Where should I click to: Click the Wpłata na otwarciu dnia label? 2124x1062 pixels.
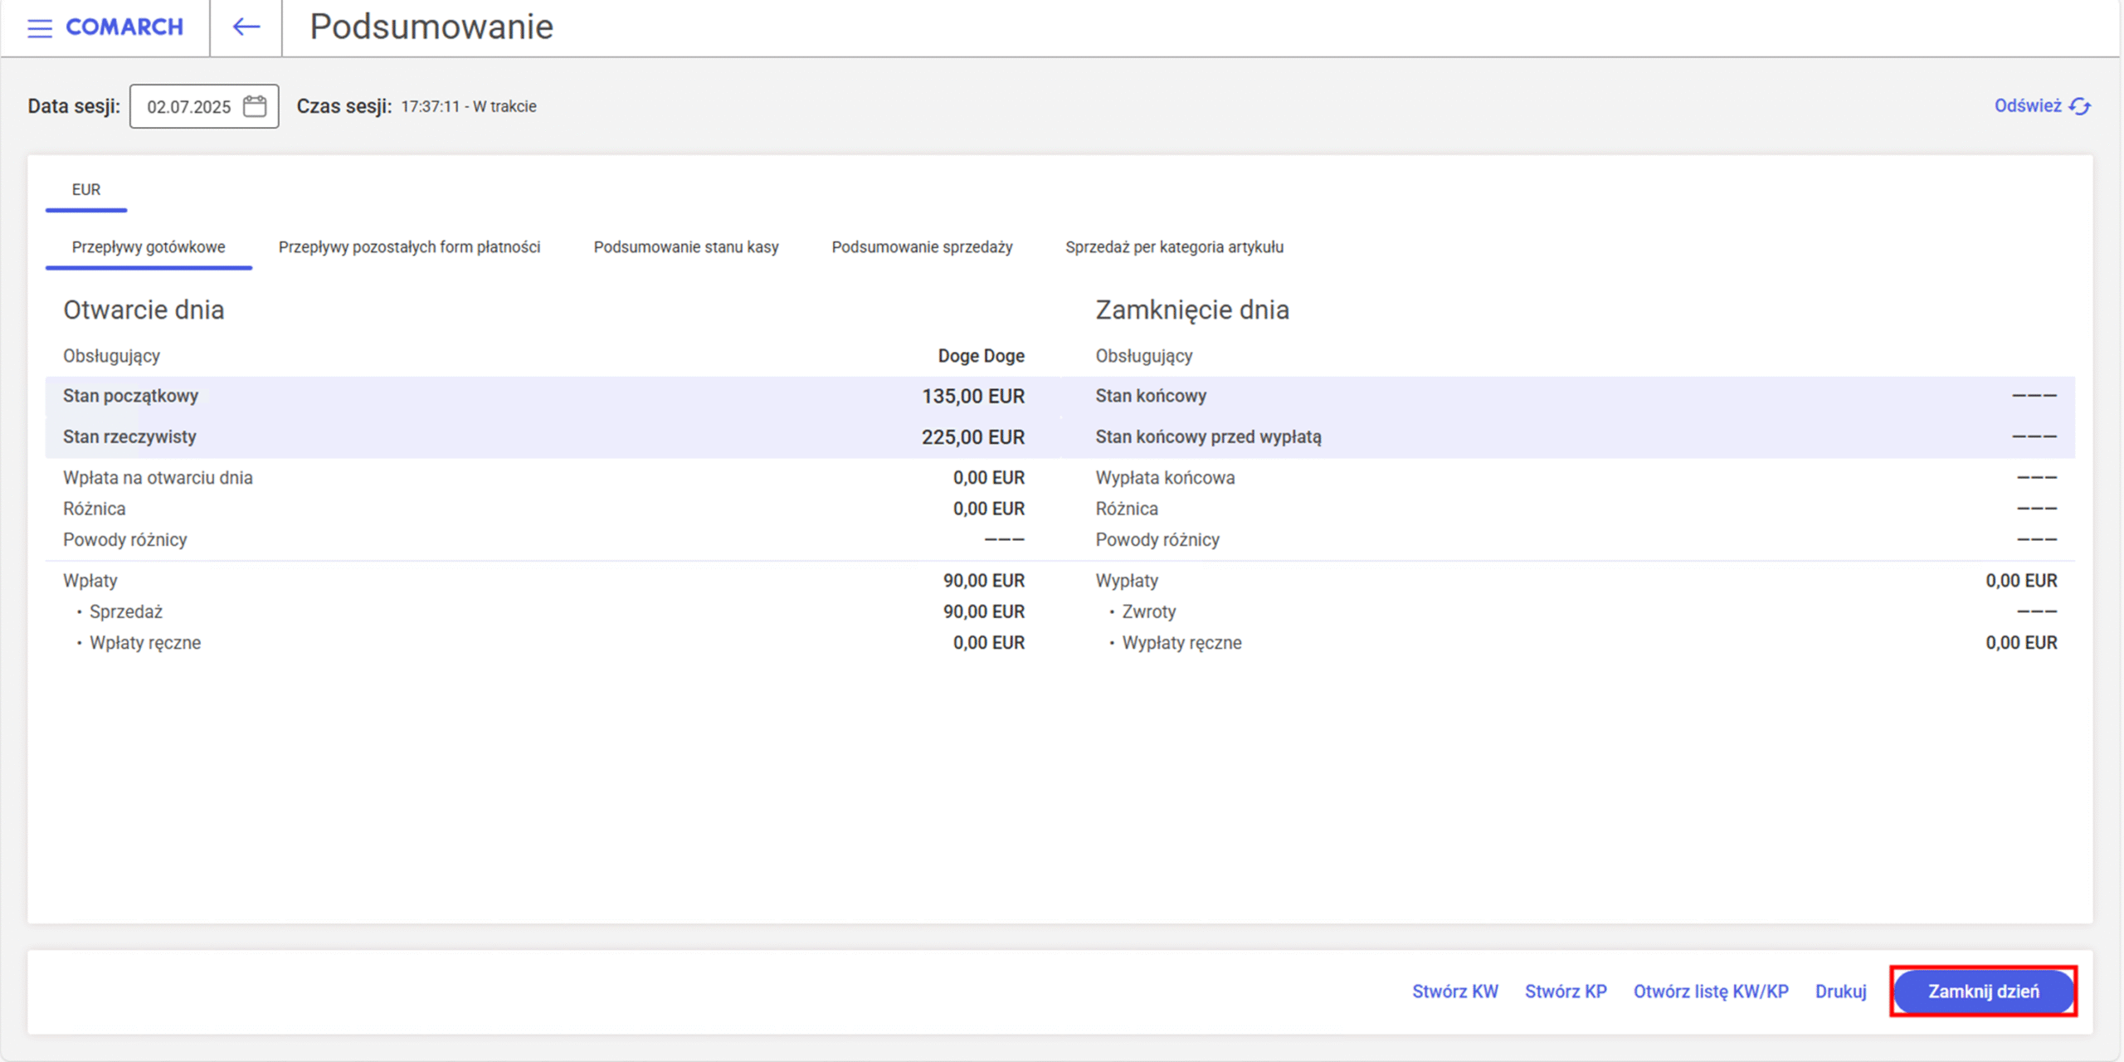(x=158, y=478)
